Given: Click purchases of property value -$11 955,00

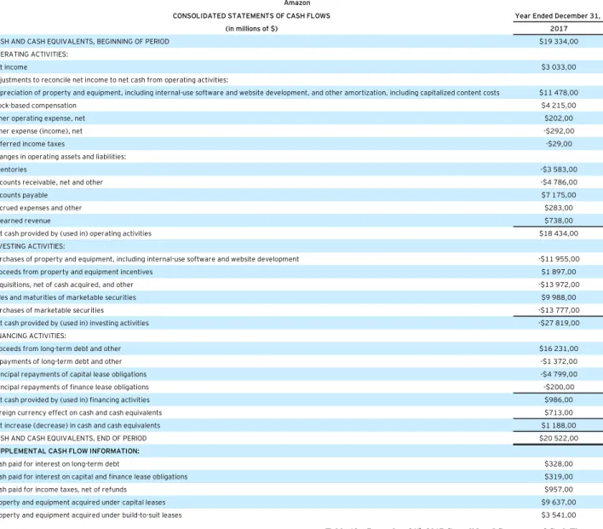Looking at the screenshot, I should pos(559,259).
